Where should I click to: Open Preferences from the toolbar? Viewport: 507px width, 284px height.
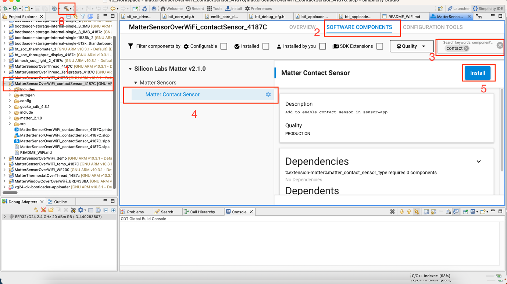coord(258,8)
